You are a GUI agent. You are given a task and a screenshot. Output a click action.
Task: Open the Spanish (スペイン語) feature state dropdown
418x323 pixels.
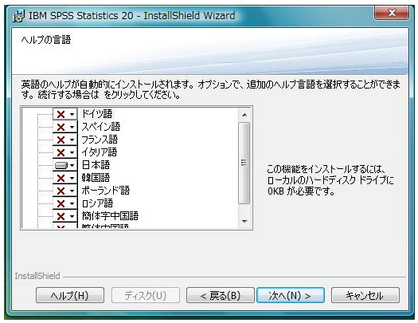click(64, 127)
